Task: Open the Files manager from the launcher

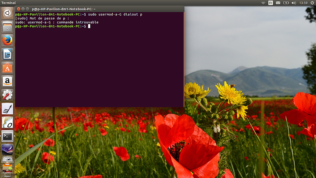Action: [x=7, y=27]
